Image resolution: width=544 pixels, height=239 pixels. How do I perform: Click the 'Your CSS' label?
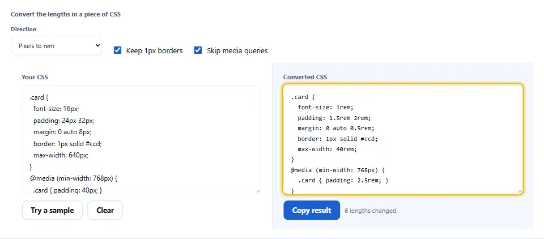tap(35, 77)
